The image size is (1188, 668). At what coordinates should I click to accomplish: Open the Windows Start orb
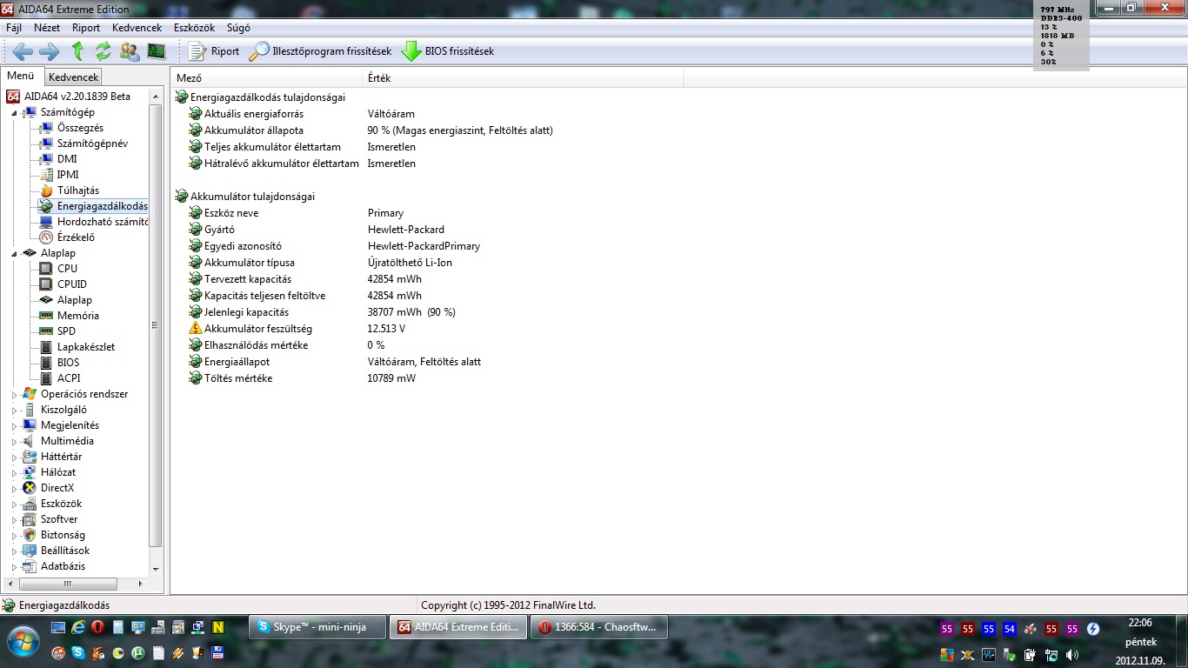[x=23, y=641]
